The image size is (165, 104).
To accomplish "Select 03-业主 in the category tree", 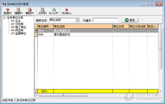I will coord(16,21).
